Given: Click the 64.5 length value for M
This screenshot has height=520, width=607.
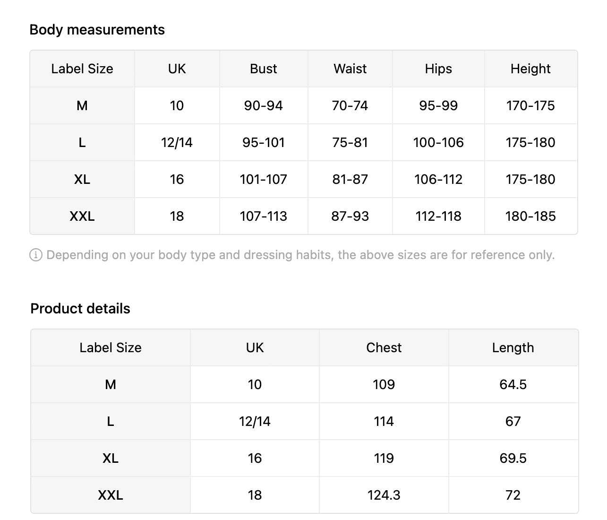Looking at the screenshot, I should click(x=513, y=385).
